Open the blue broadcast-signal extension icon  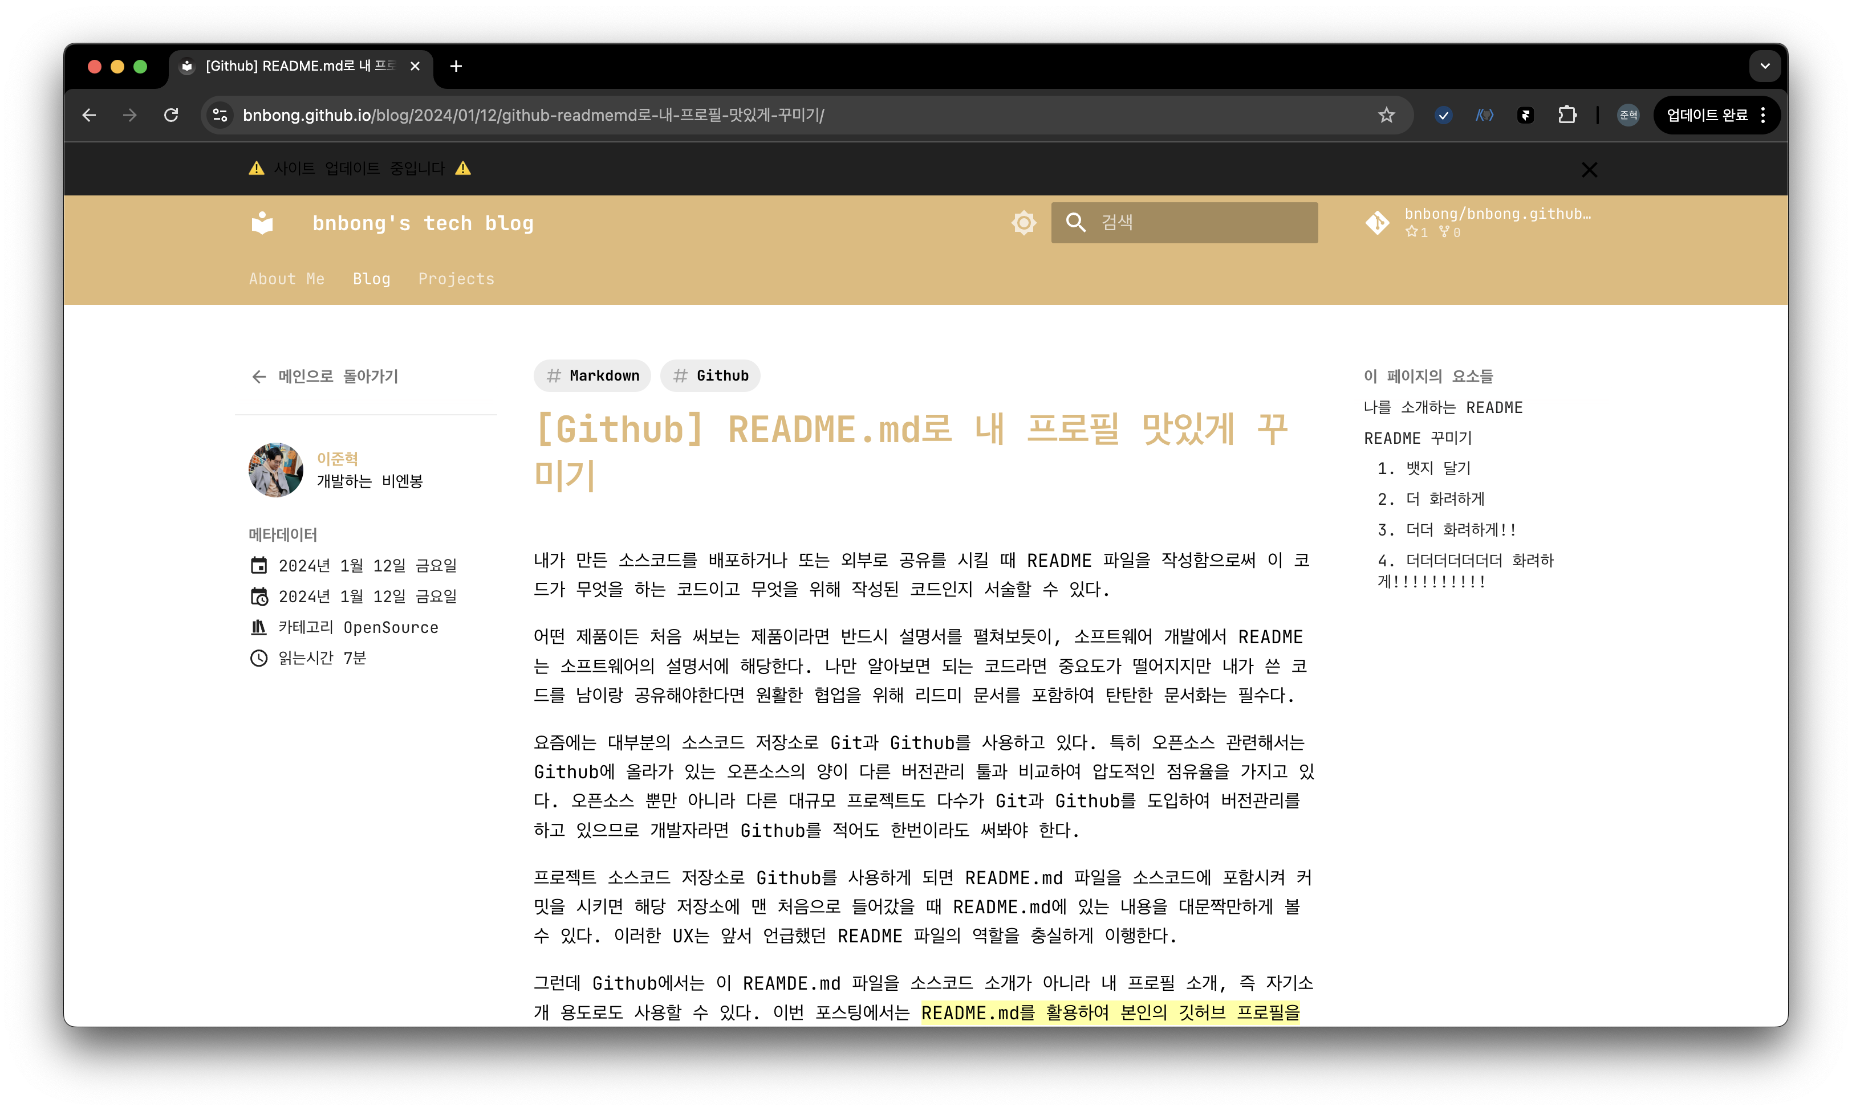point(1484,115)
